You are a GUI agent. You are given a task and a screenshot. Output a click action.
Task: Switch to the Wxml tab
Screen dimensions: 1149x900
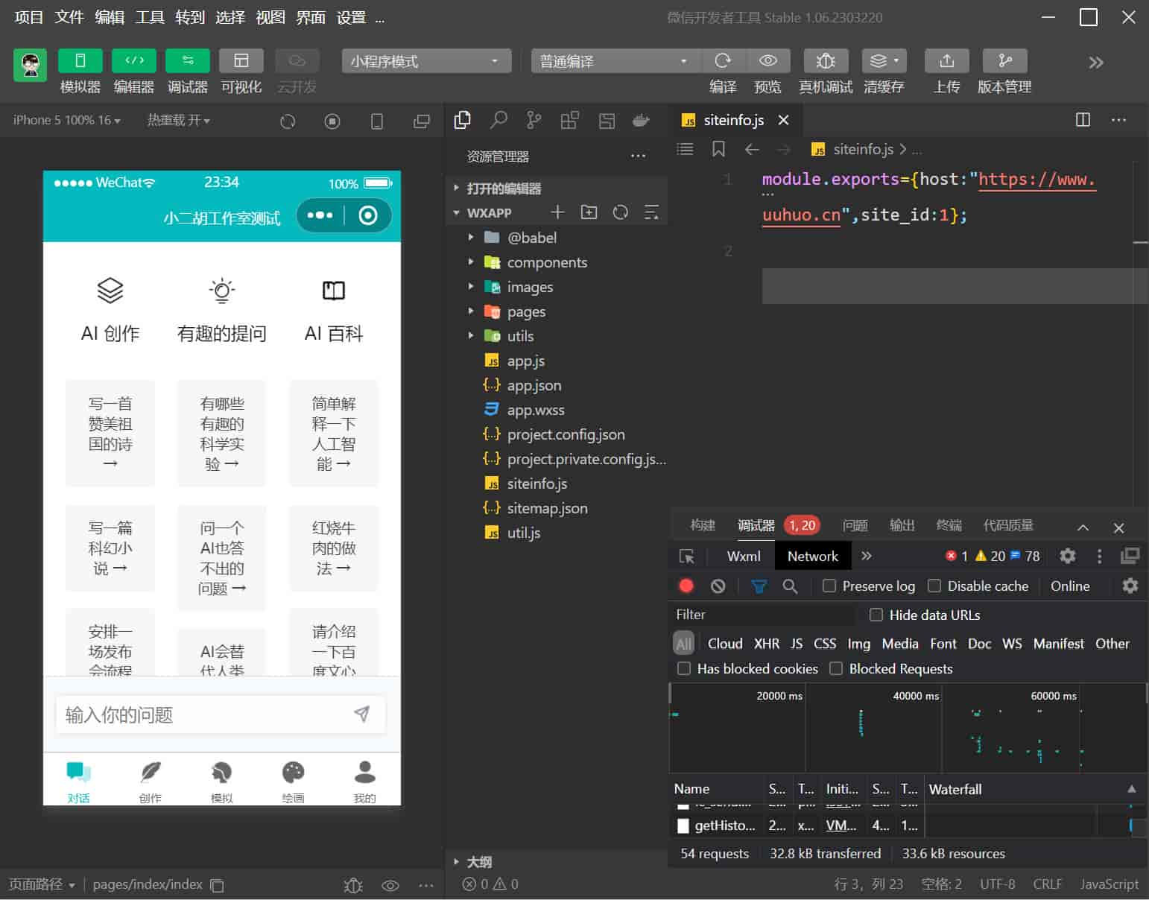pyautogui.click(x=743, y=556)
